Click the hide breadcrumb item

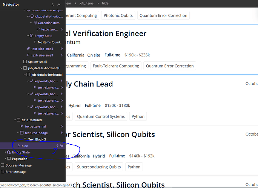[105, 3]
